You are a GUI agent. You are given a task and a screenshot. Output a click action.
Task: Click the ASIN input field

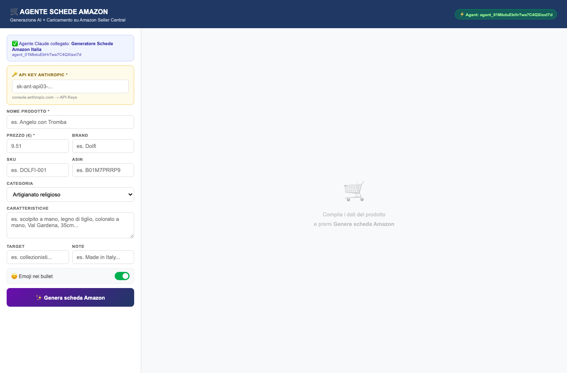coord(103,170)
